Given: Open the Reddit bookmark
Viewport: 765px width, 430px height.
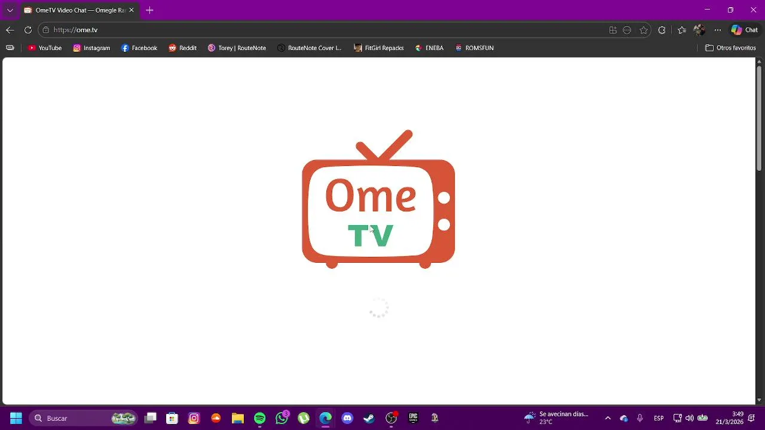Looking at the screenshot, I should 182,48.
